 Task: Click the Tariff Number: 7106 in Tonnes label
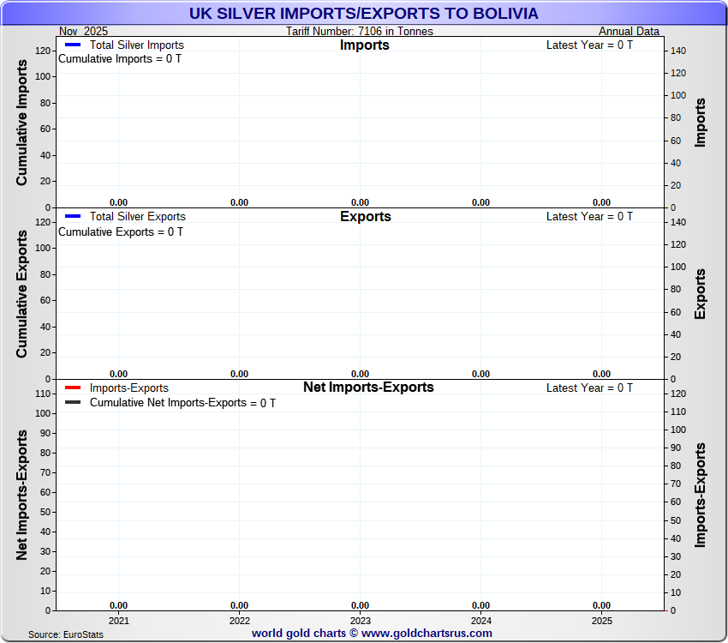click(360, 32)
